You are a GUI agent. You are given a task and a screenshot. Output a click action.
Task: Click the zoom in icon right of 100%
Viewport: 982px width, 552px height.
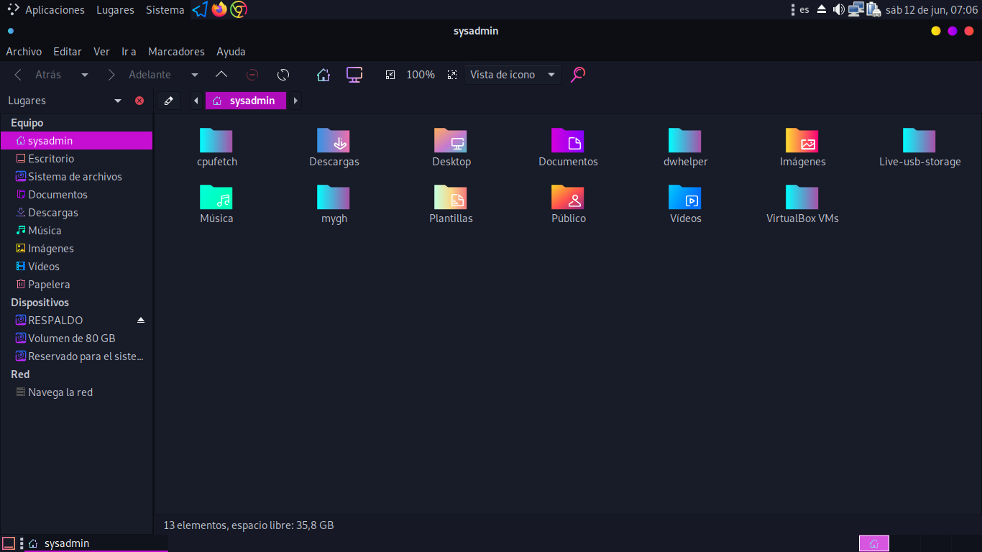(452, 75)
